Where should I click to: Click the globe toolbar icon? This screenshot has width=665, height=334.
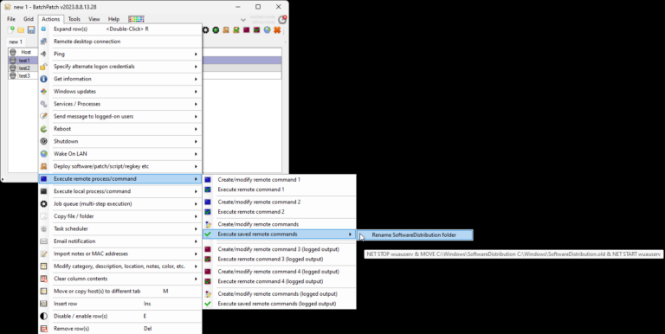(267, 29)
